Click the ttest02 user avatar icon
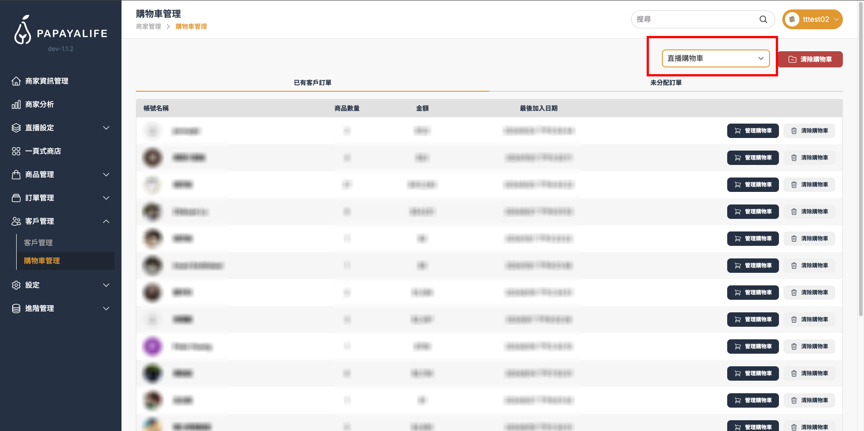This screenshot has height=431, width=864. (x=792, y=19)
